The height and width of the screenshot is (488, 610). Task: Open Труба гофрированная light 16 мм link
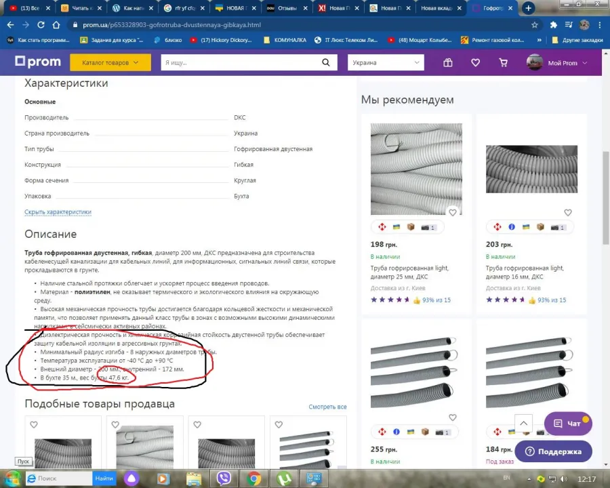click(x=525, y=272)
